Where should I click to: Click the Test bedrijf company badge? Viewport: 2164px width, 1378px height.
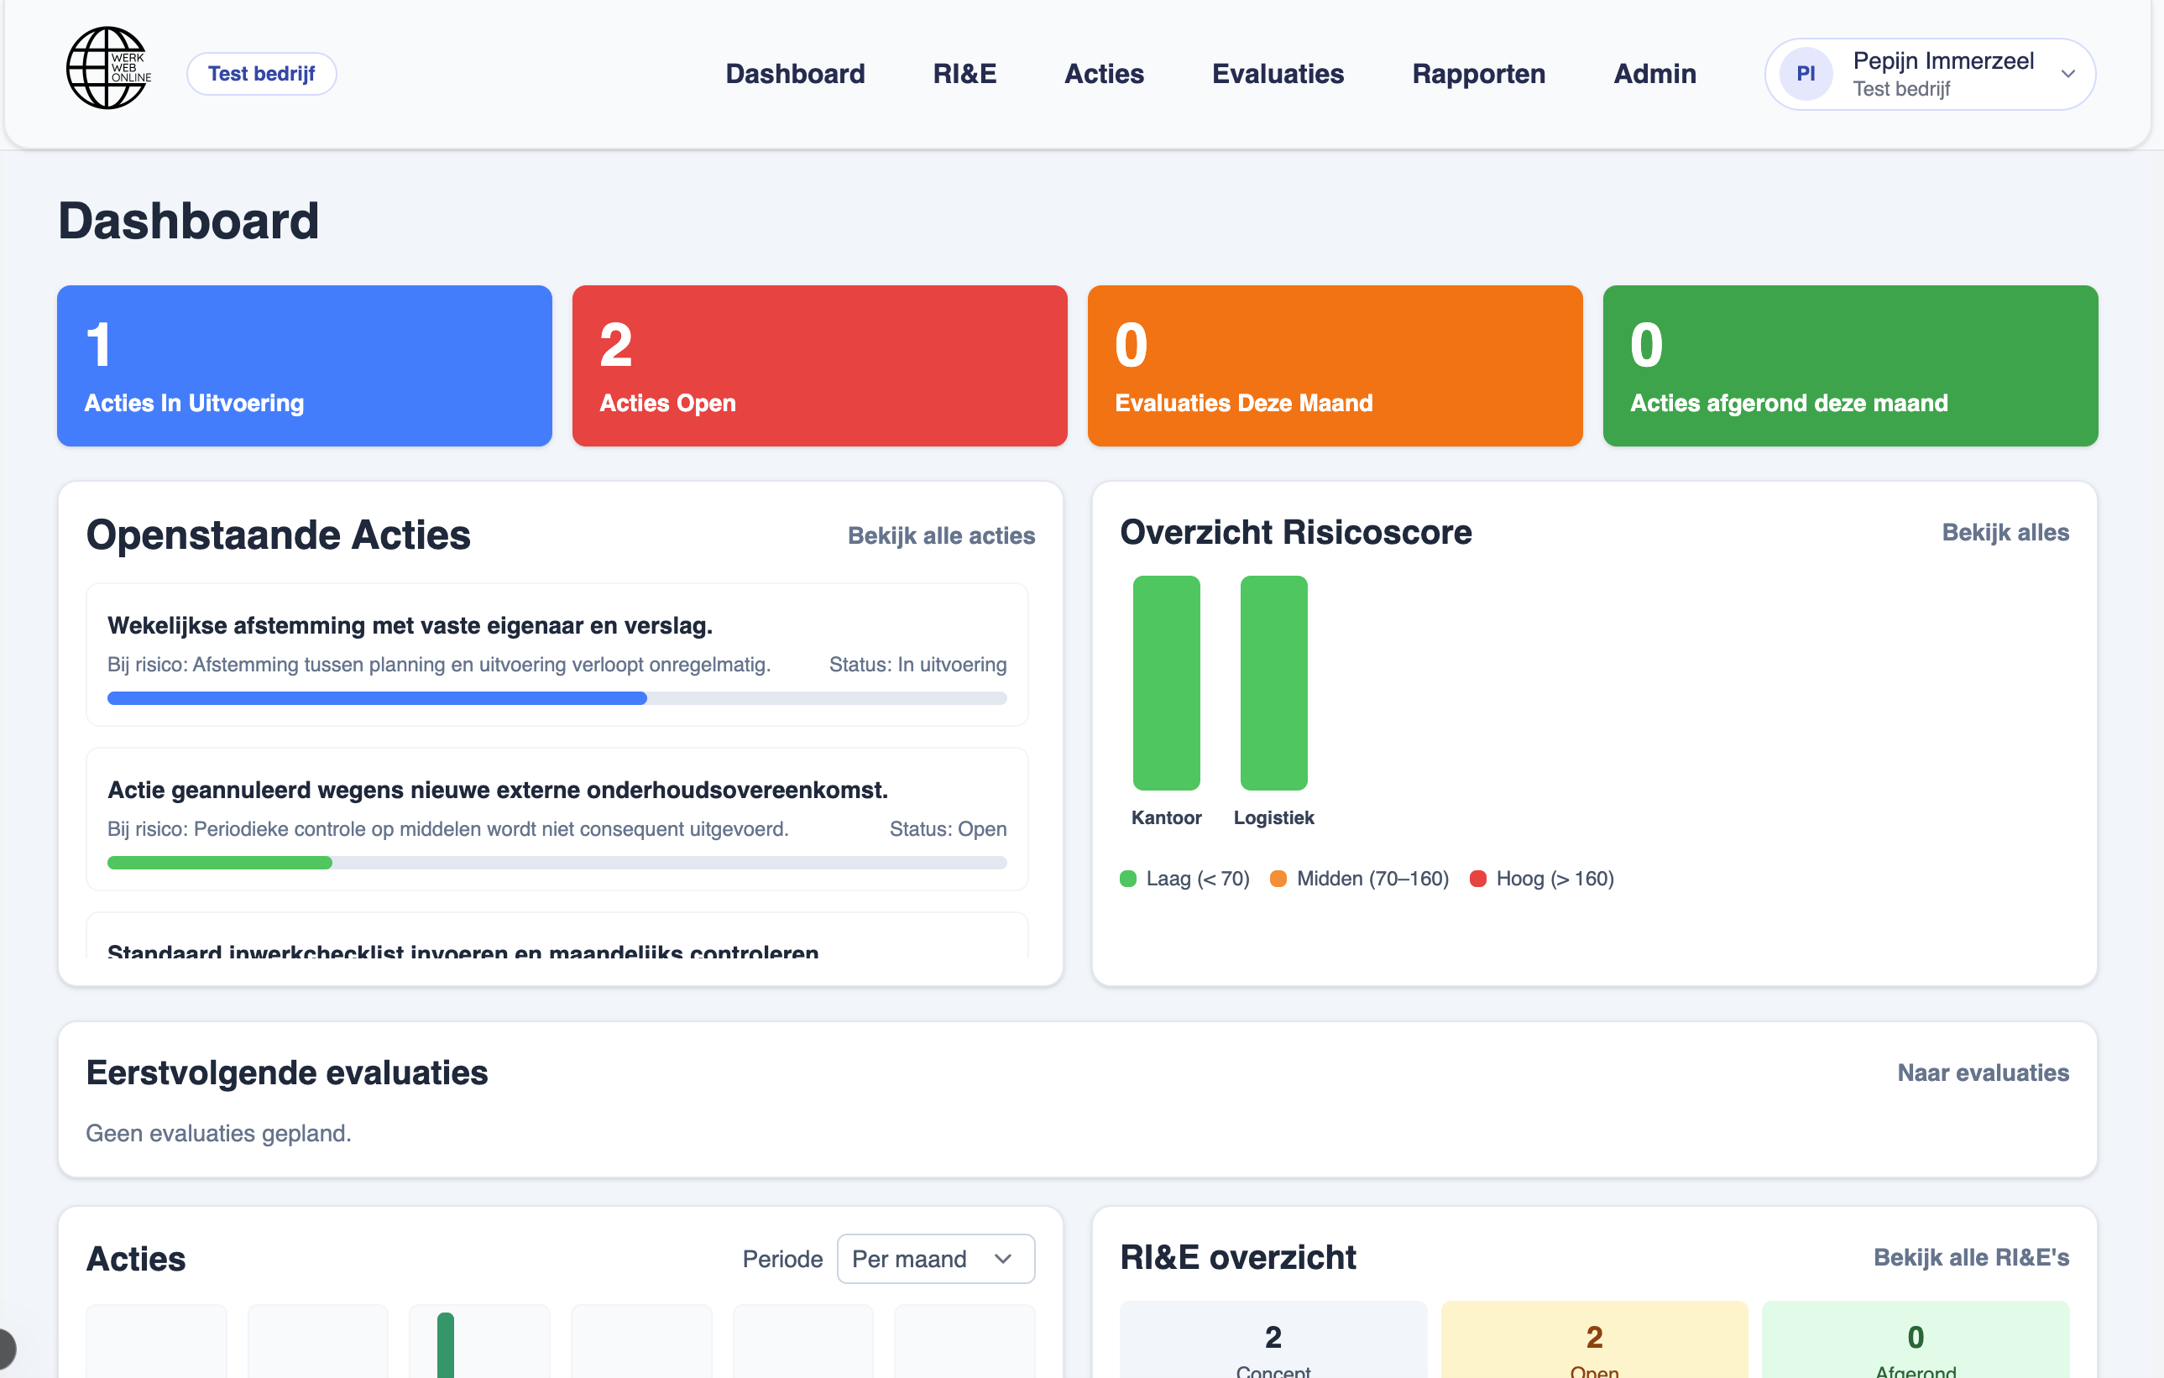(262, 74)
